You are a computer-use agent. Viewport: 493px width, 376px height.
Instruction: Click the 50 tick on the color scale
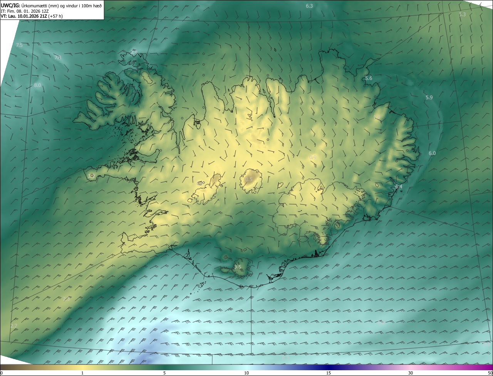click(490, 373)
